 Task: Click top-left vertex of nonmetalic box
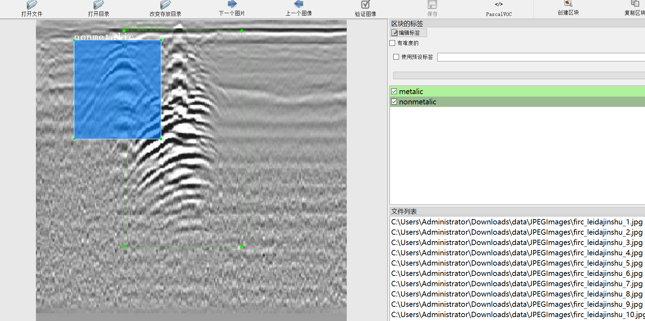pyautogui.click(x=74, y=40)
